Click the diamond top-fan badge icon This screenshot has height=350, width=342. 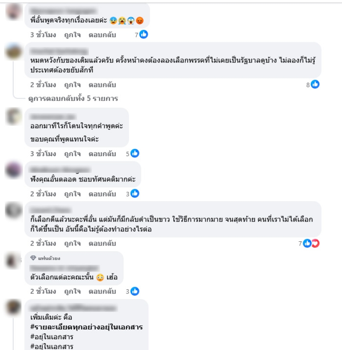33,258
